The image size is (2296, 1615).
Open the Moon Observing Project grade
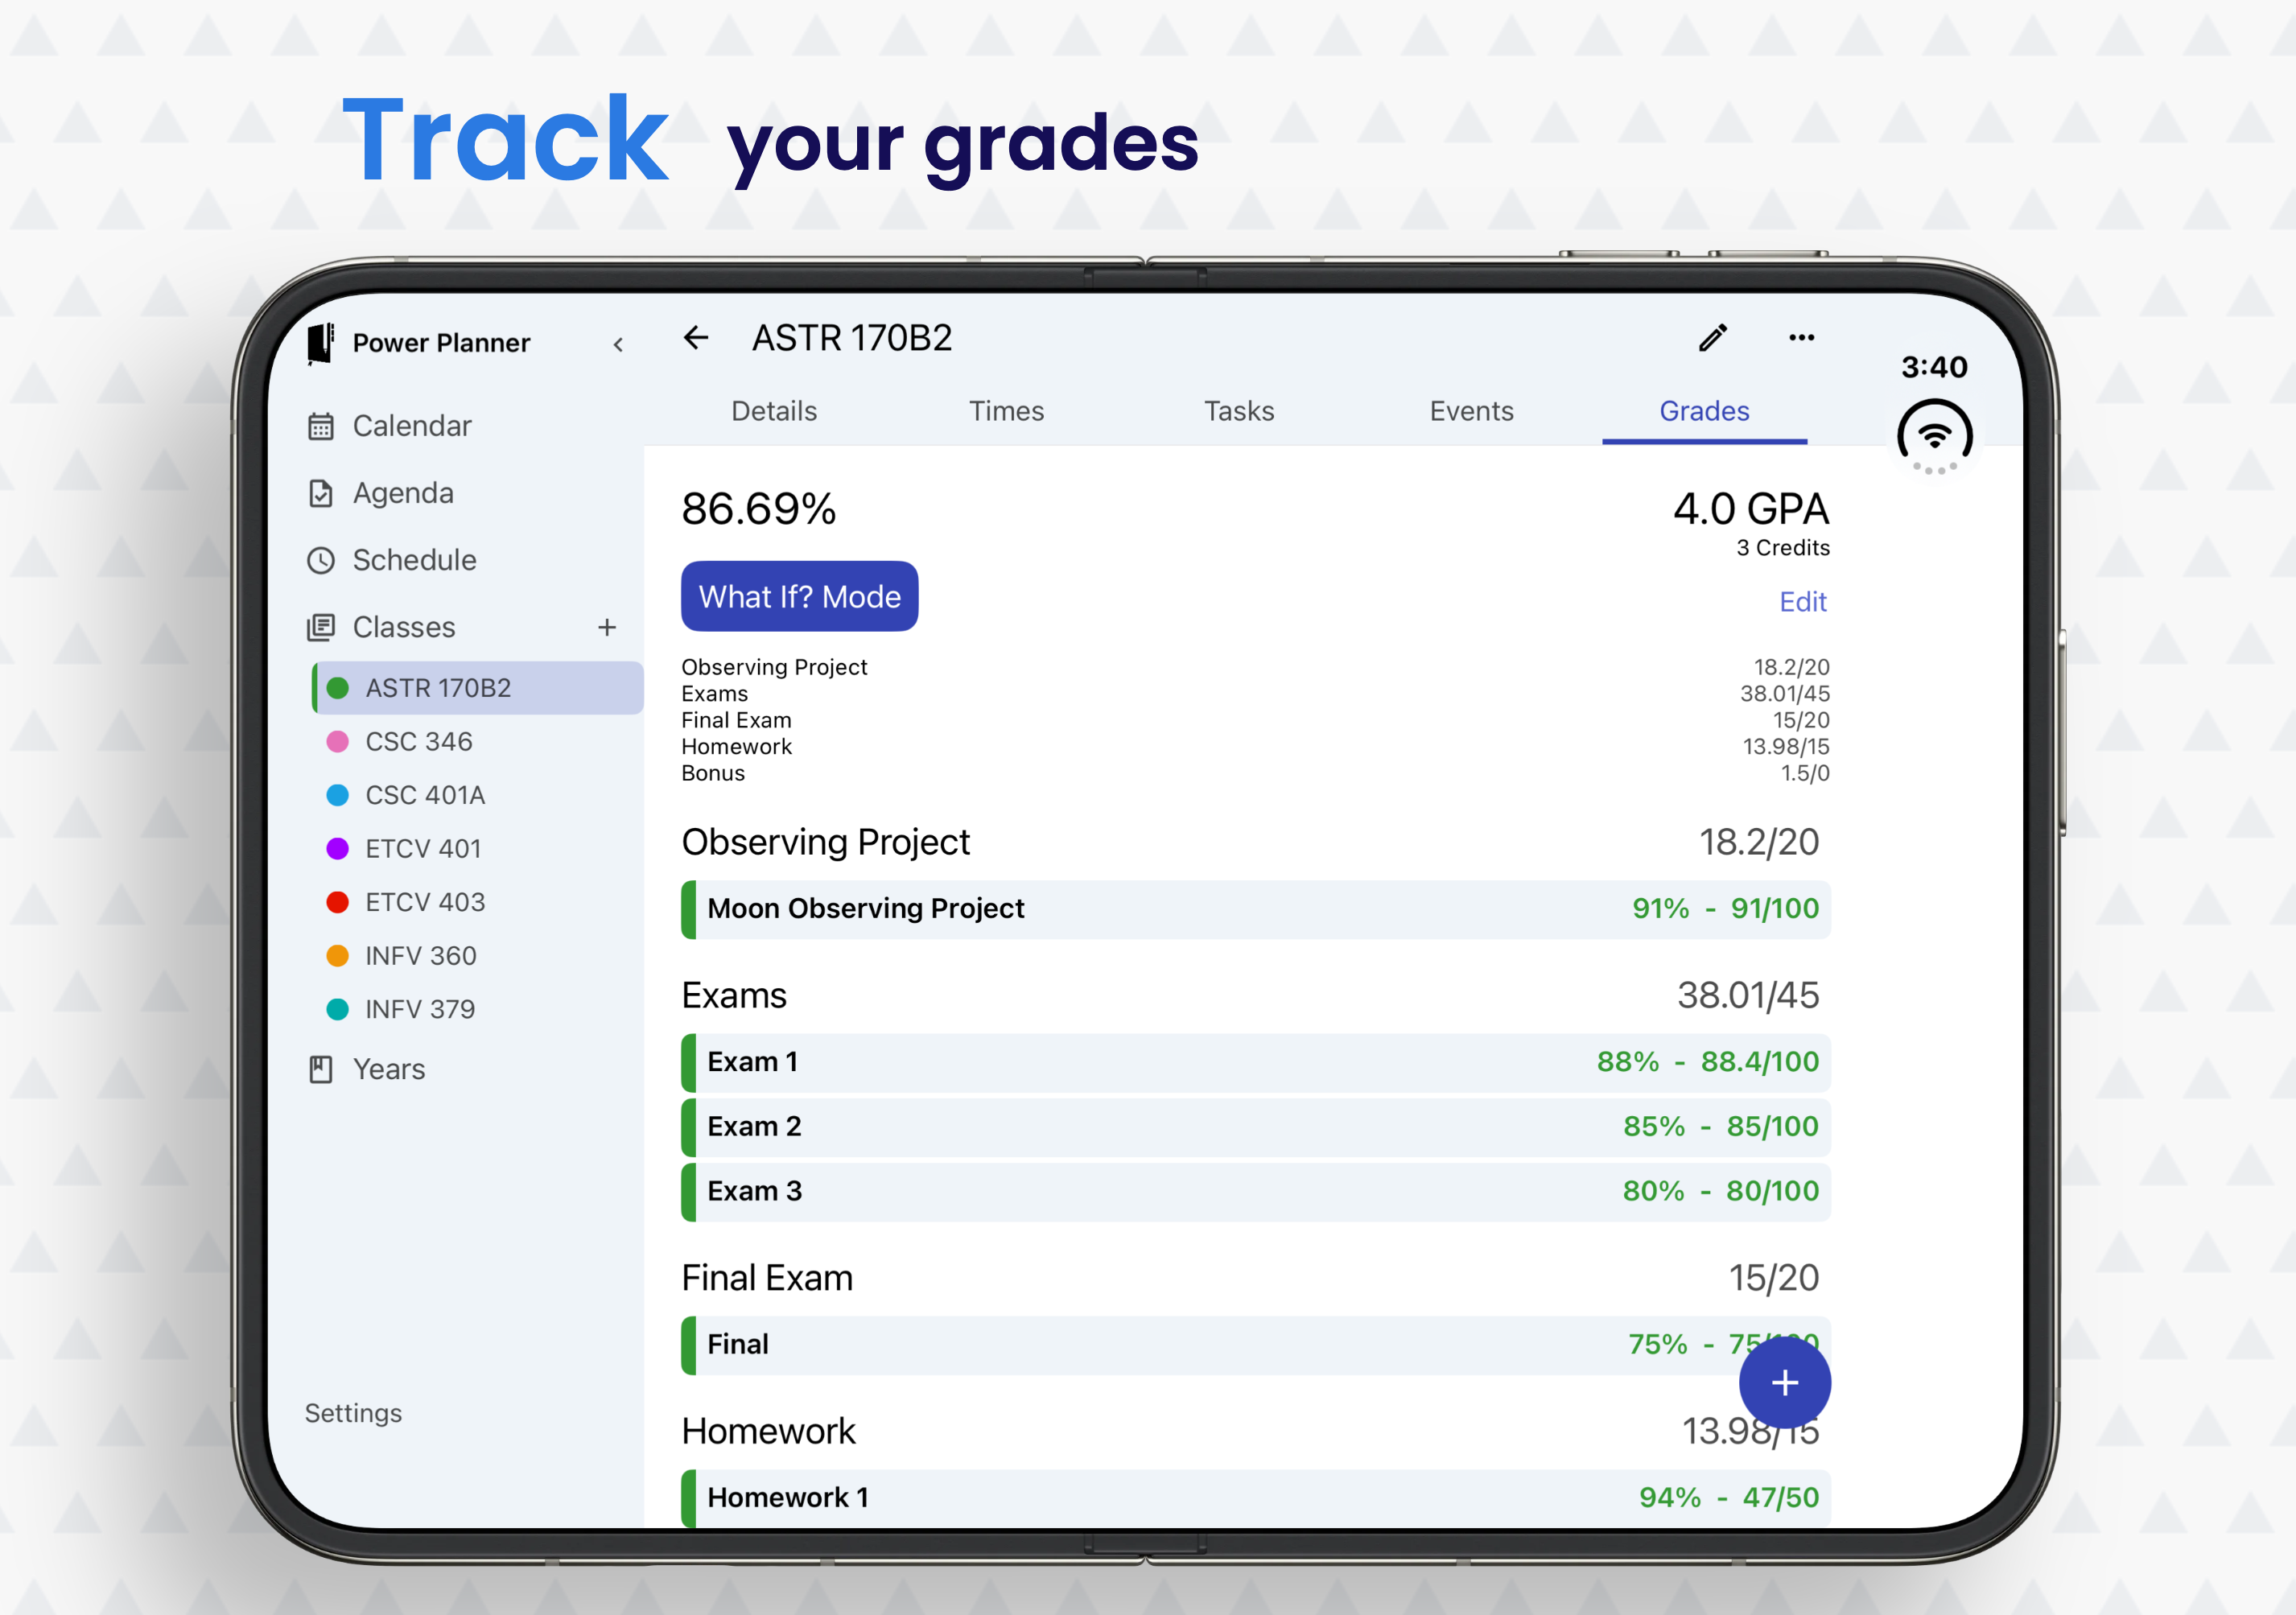pos(1256,909)
